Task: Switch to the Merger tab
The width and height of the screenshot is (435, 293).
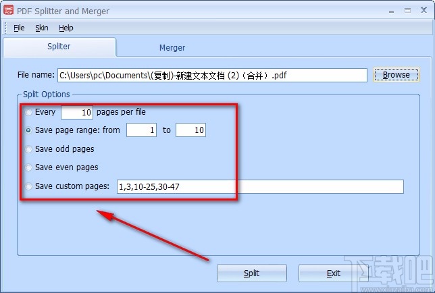Action: pos(172,48)
